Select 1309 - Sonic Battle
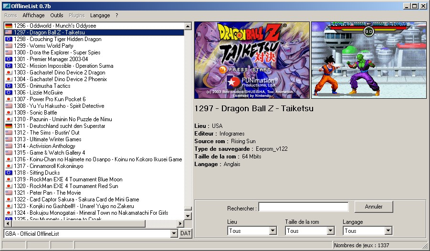The width and height of the screenshot is (430, 251). coord(35,113)
